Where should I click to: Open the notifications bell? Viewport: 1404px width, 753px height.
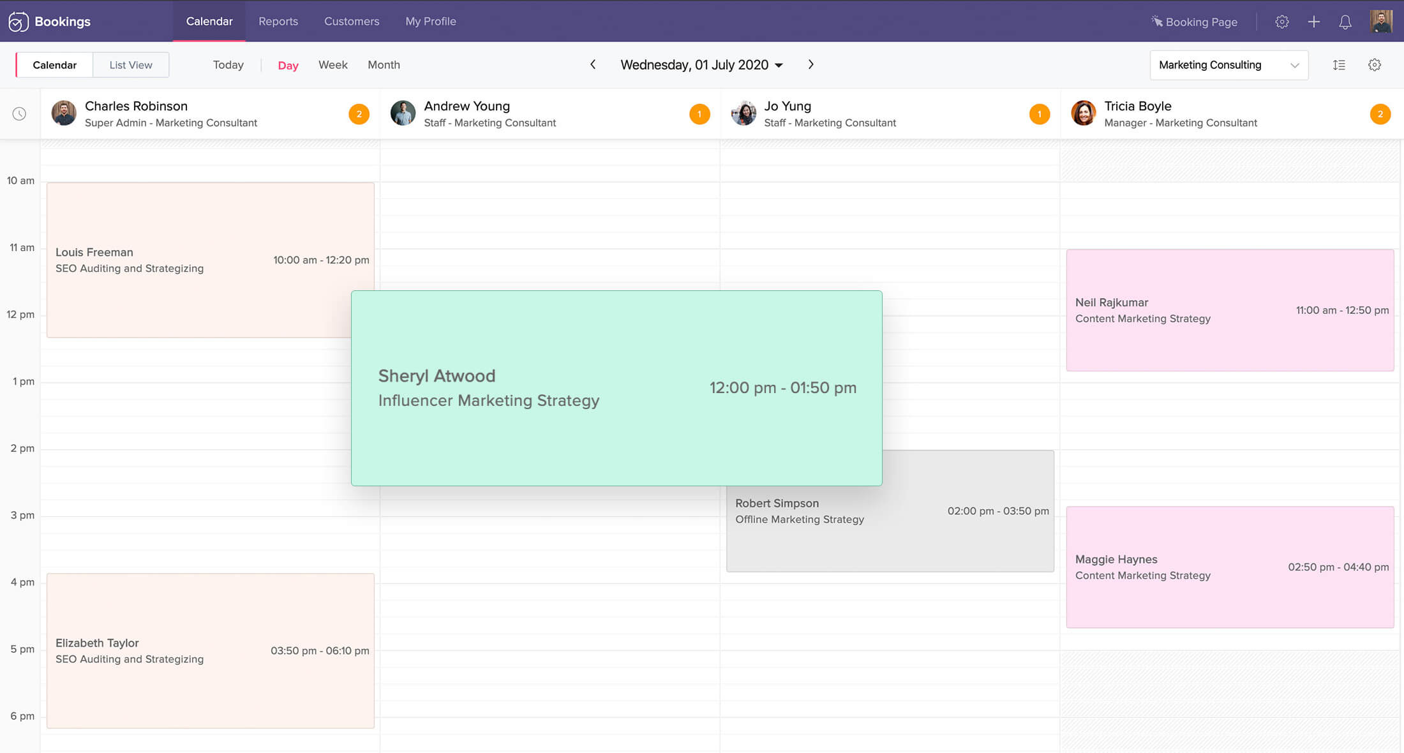[1345, 22]
